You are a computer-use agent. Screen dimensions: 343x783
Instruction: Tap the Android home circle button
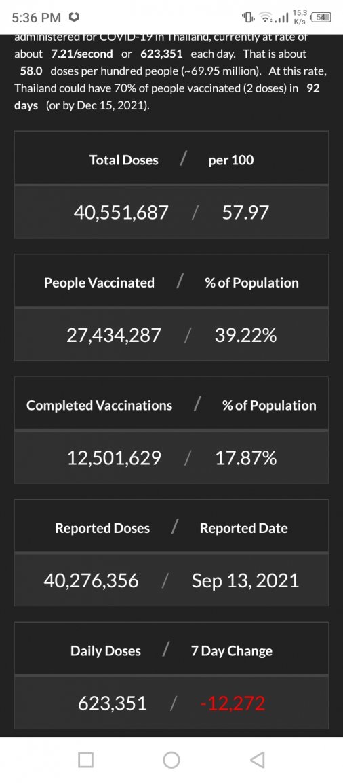click(171, 759)
